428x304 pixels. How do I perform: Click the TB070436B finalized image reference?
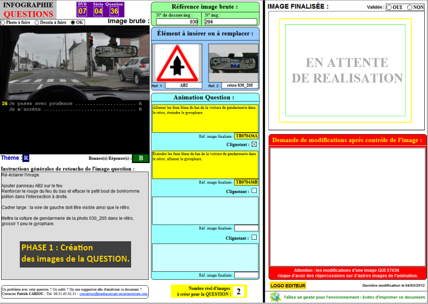(247, 182)
